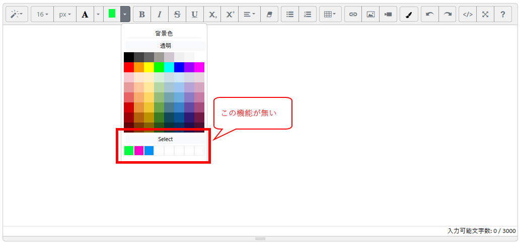The height and width of the screenshot is (243, 520).
Task: Open the Help question mark
Action: (x=502, y=15)
